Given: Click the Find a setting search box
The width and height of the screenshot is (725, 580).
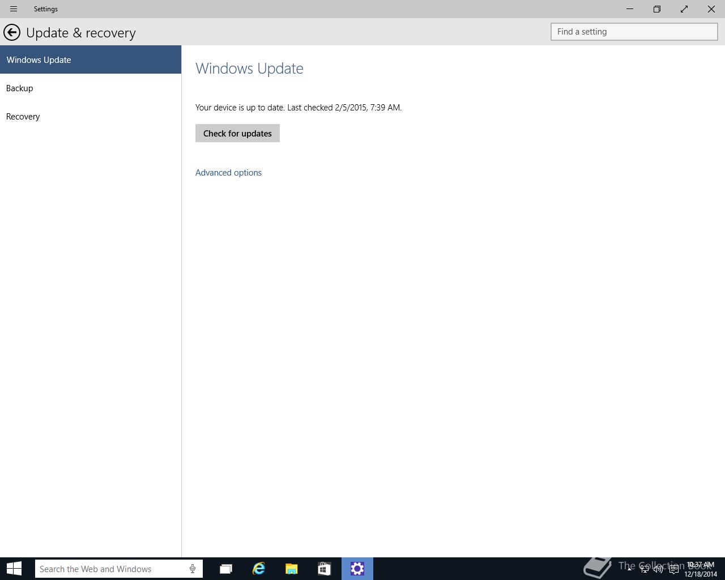Looking at the screenshot, I should click(x=634, y=32).
